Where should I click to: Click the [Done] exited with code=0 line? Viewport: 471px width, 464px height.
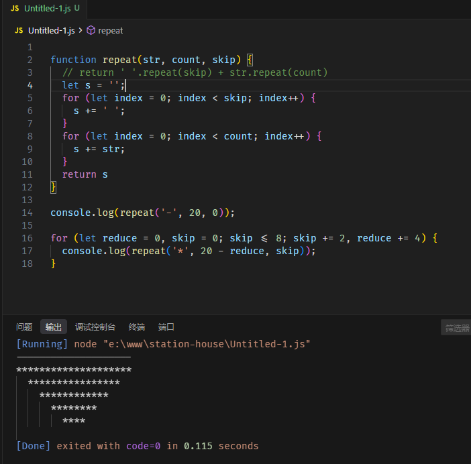[x=138, y=446]
